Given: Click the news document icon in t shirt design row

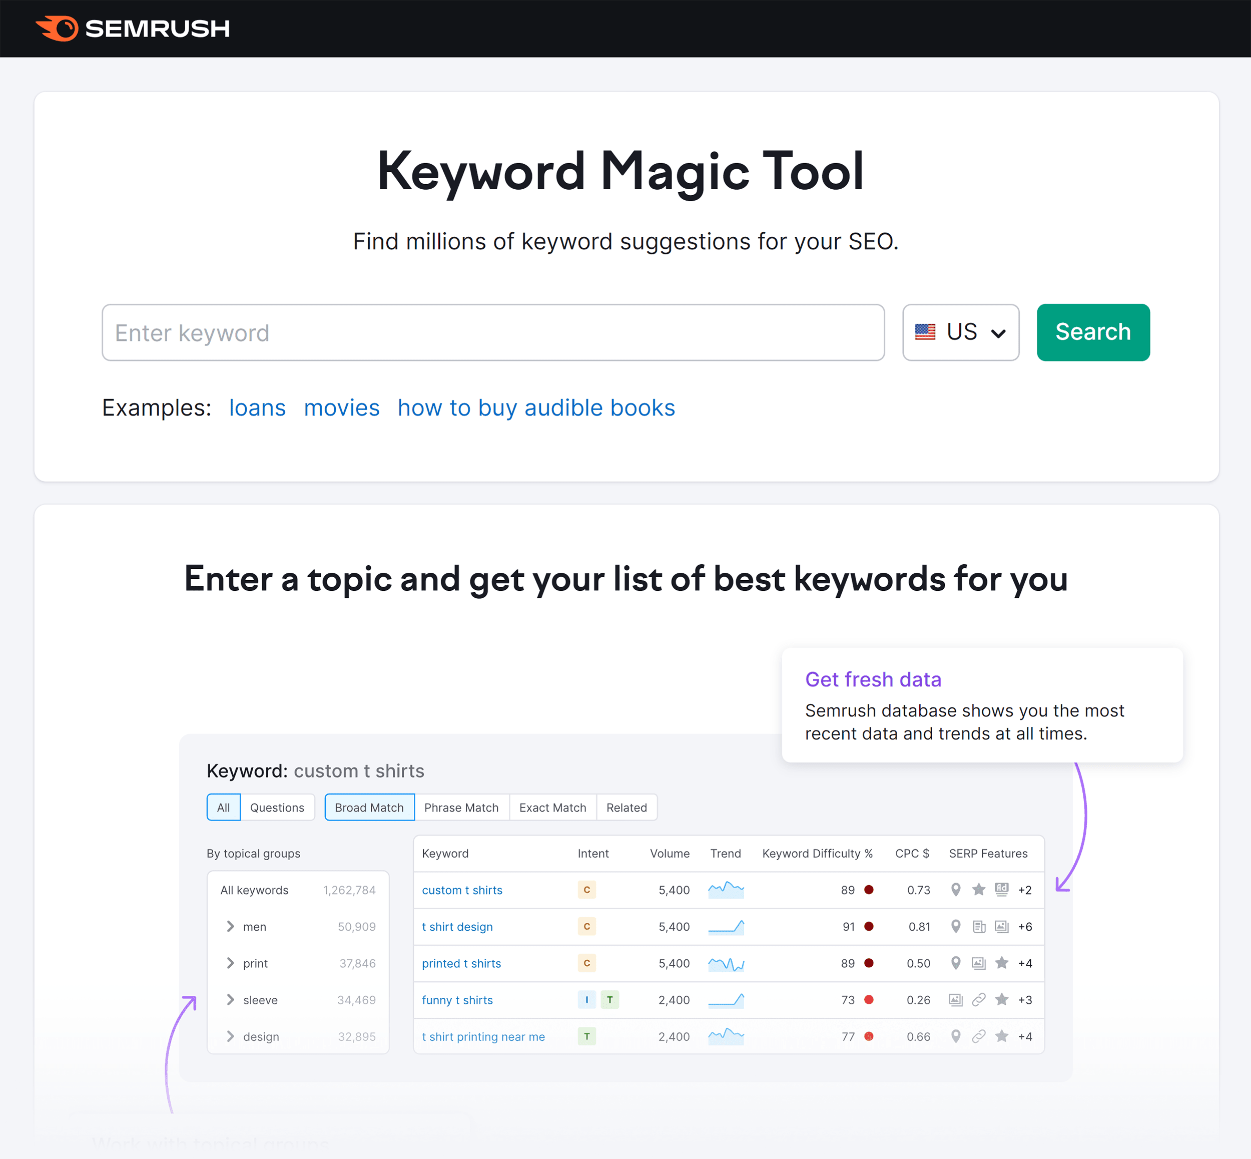Looking at the screenshot, I should [978, 926].
